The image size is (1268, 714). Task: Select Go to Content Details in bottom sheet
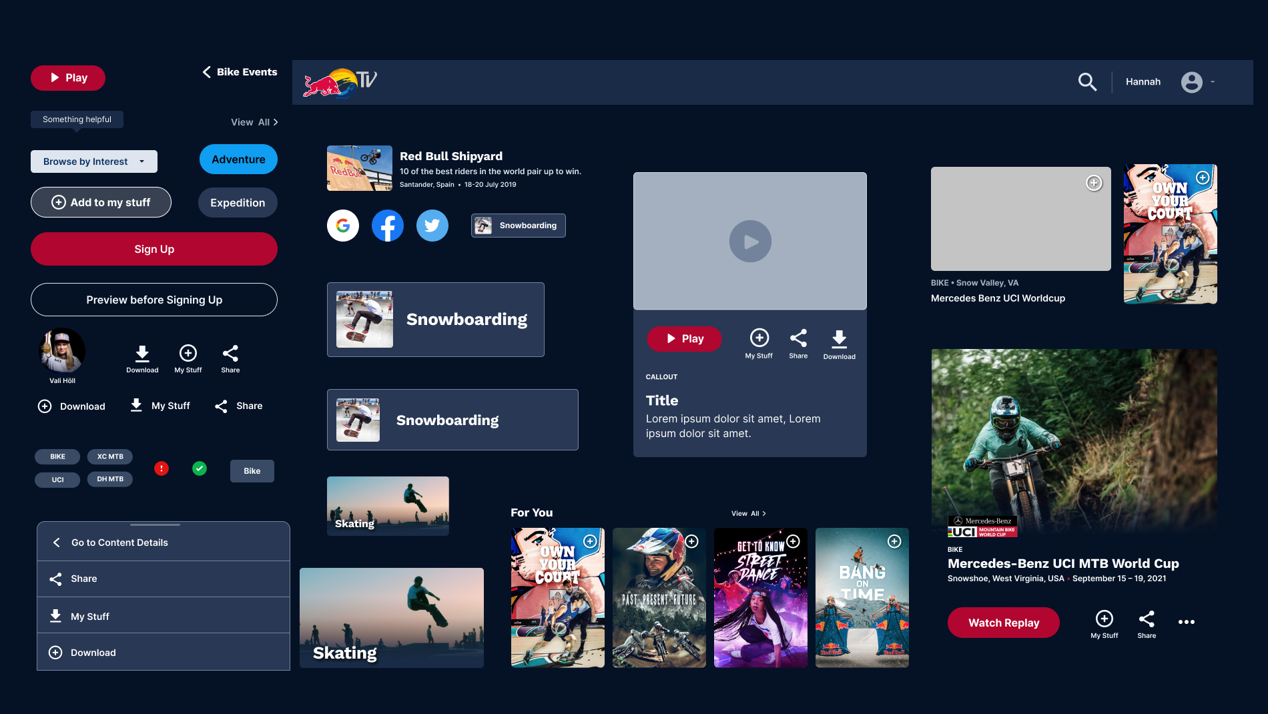coord(164,543)
